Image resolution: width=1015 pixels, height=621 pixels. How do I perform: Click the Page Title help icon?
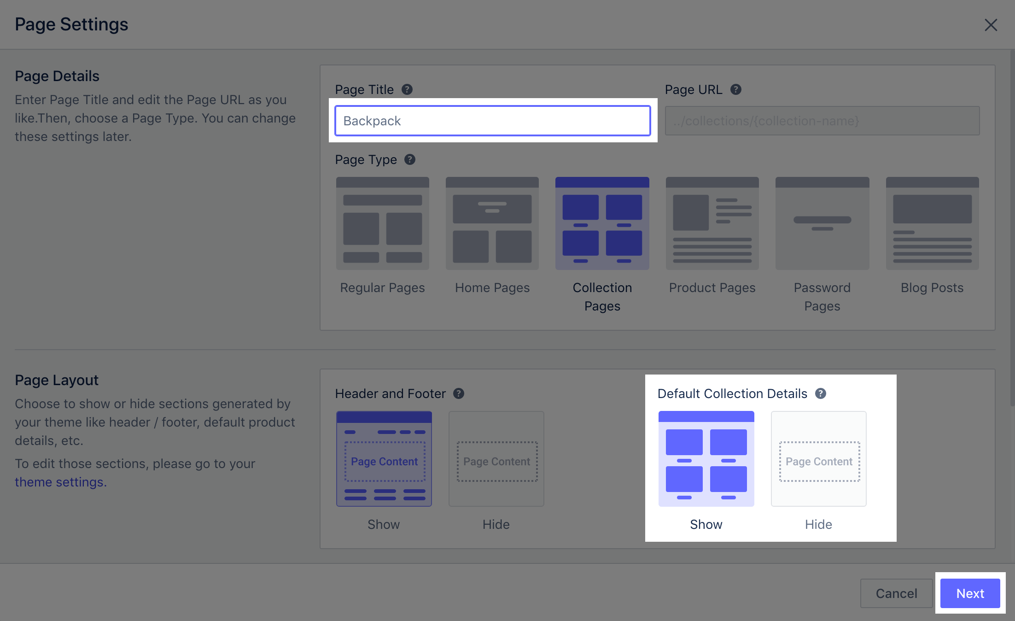(407, 89)
